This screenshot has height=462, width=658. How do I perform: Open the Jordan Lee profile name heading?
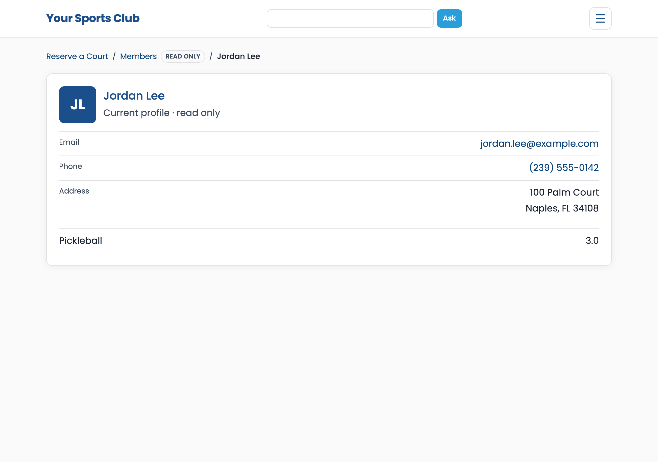pos(134,96)
